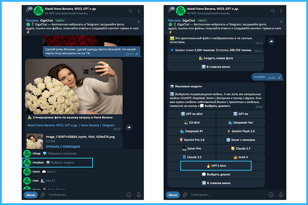
Task: Close the GigaChat ad in the right chat
Action: (281, 22)
